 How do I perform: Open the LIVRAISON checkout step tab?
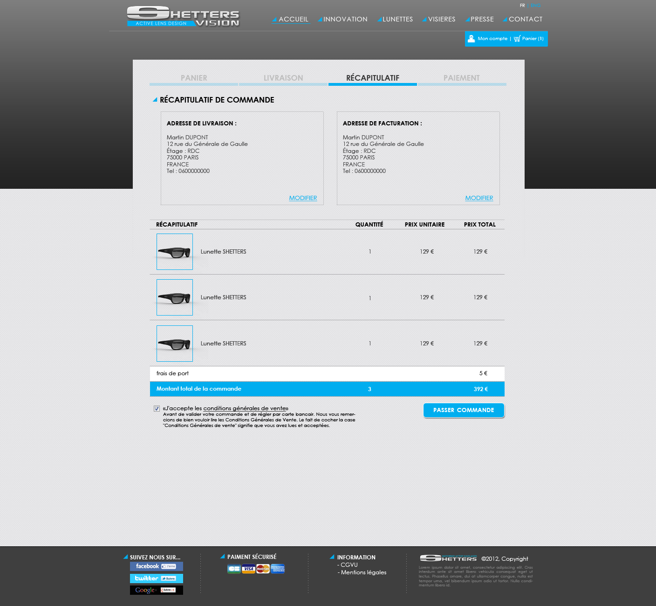coord(283,78)
